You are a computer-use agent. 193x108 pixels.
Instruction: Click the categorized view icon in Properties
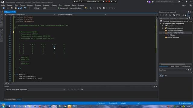[x=160, y=76]
